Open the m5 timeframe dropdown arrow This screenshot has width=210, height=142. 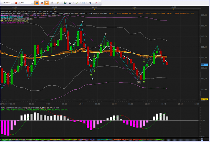click(32, 3)
